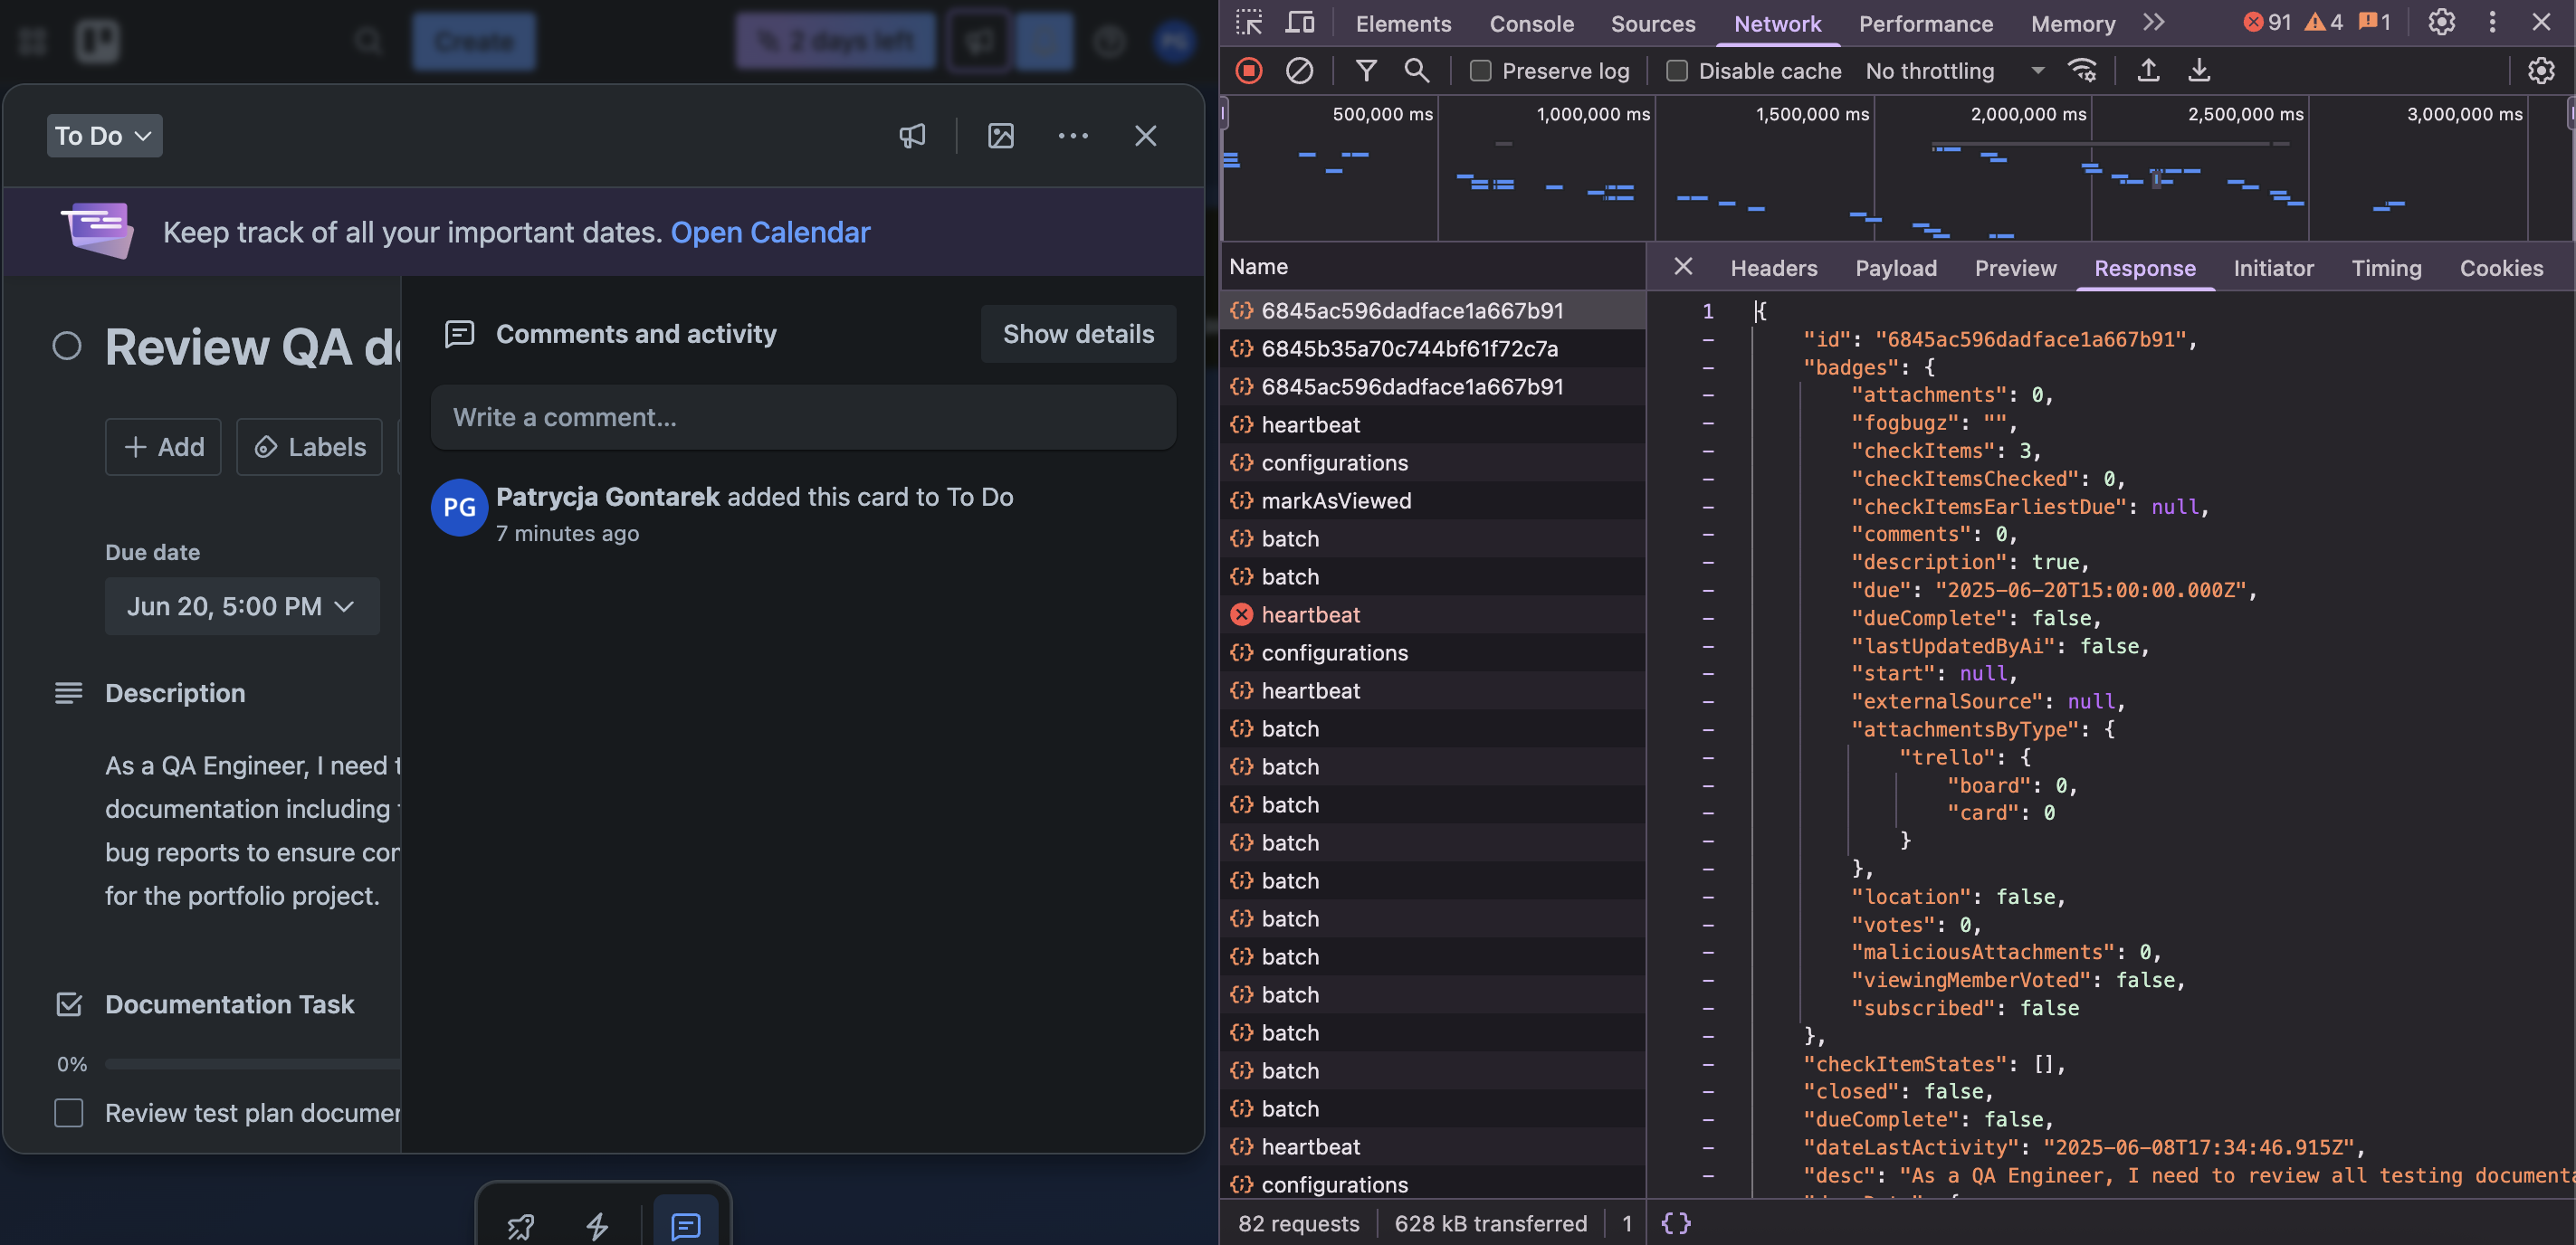Viewport: 2576px width, 1245px height.
Task: Switch to Console tab
Action: coord(1531,23)
